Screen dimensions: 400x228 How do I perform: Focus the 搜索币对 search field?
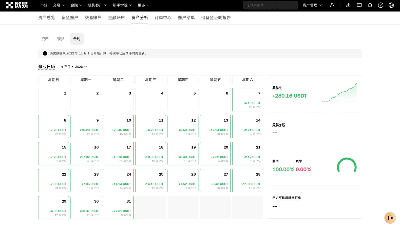[x=270, y=5]
